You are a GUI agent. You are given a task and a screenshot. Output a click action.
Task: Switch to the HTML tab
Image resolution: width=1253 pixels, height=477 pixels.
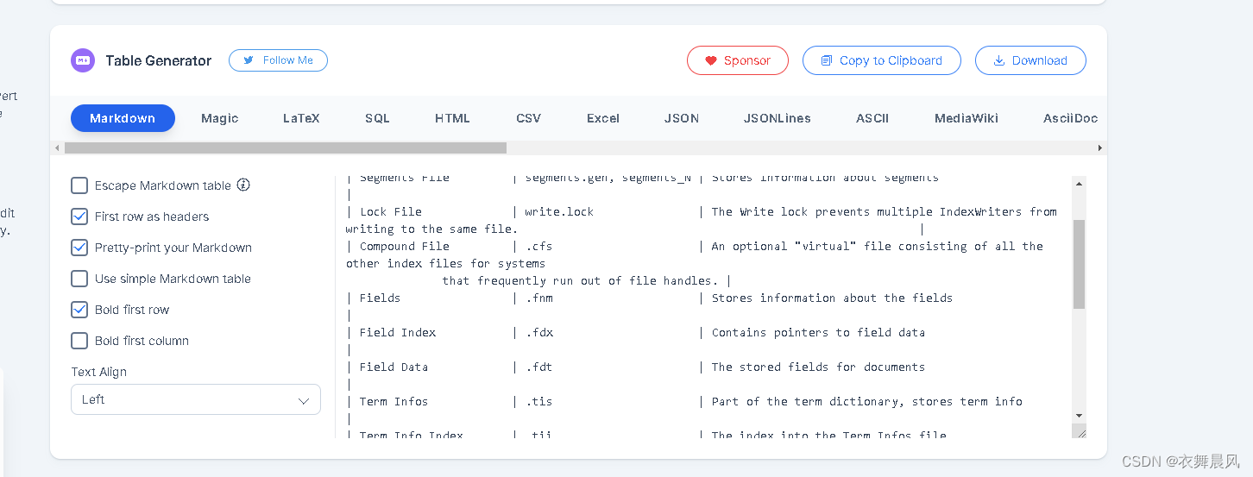point(452,118)
